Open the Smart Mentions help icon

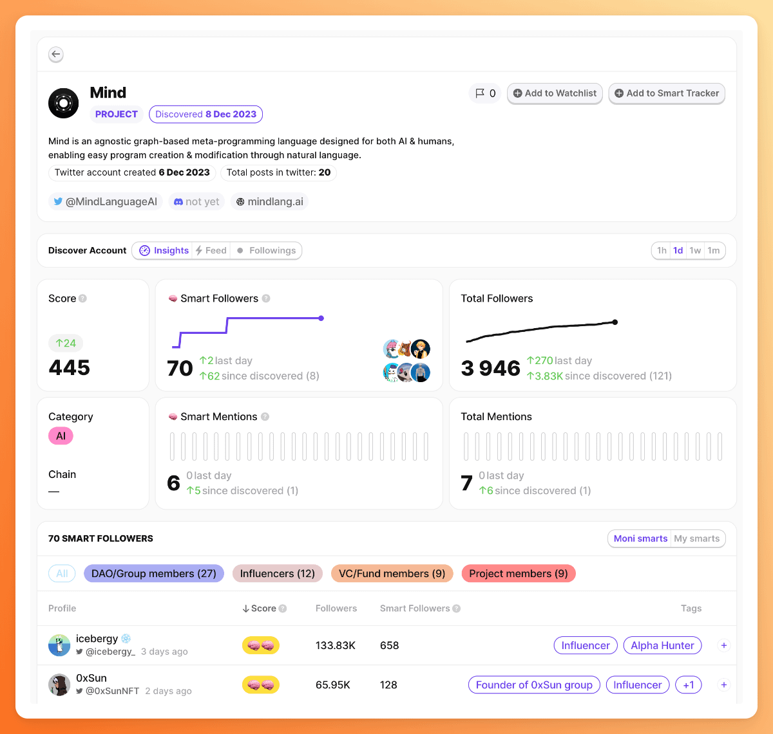(265, 417)
